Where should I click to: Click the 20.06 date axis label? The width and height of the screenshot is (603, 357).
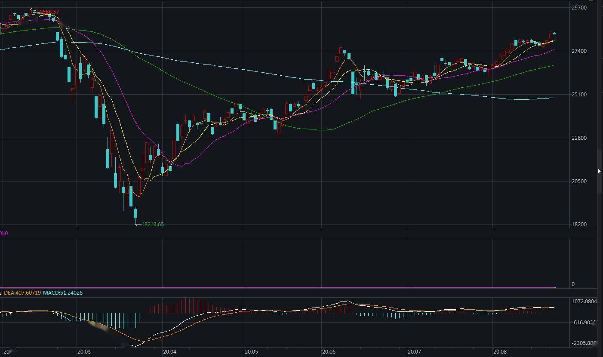[x=329, y=352]
